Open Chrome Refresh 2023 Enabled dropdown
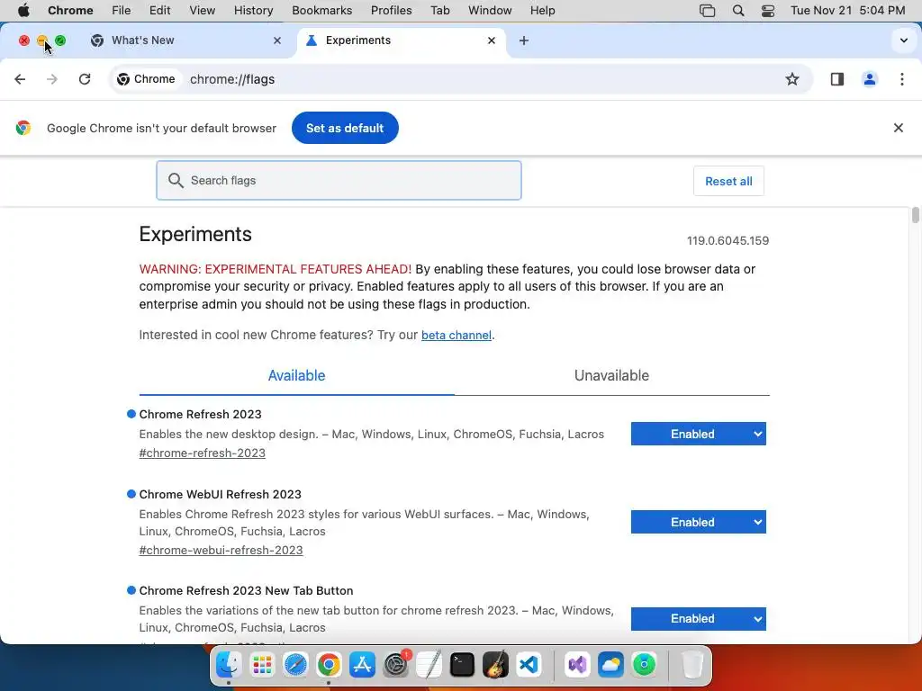The image size is (922, 691). (x=698, y=434)
